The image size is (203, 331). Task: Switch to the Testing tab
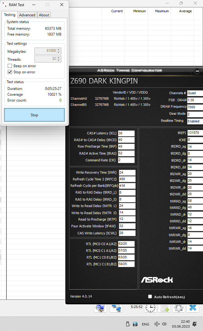[x=10, y=14]
